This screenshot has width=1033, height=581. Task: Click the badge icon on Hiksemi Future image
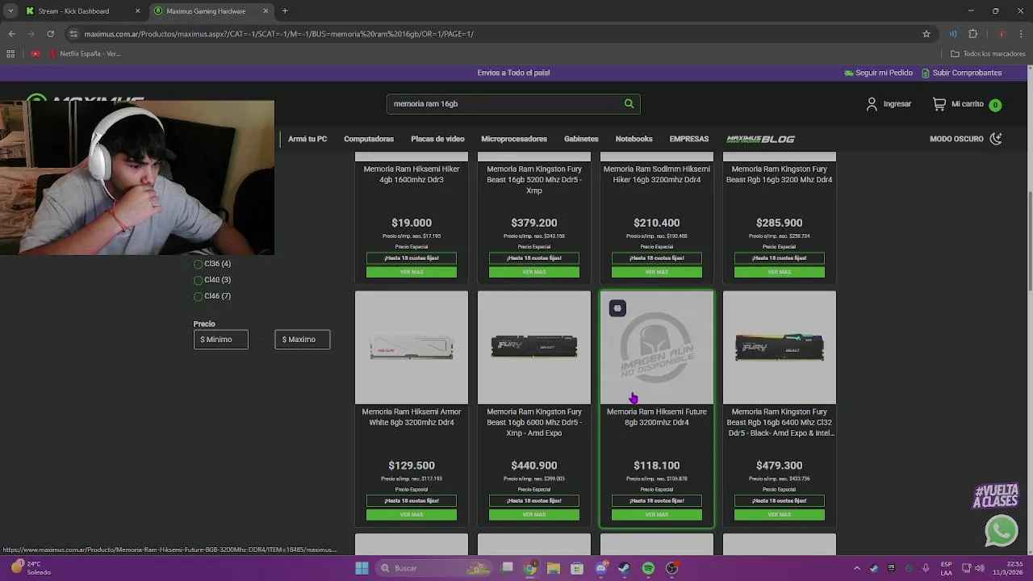(617, 308)
